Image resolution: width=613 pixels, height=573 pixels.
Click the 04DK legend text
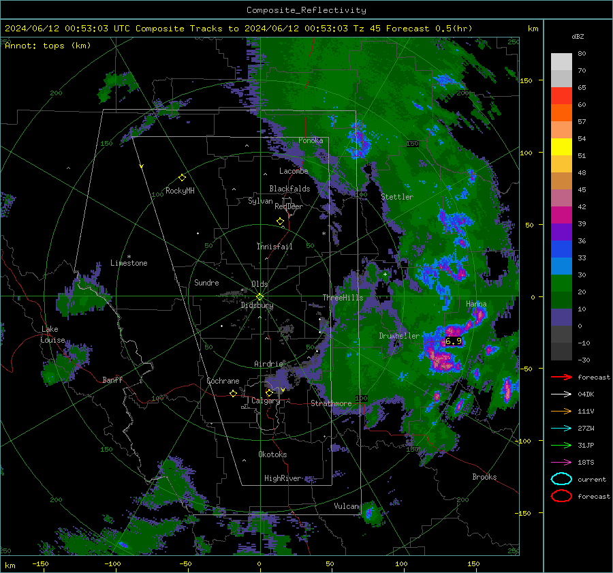pyautogui.click(x=586, y=394)
